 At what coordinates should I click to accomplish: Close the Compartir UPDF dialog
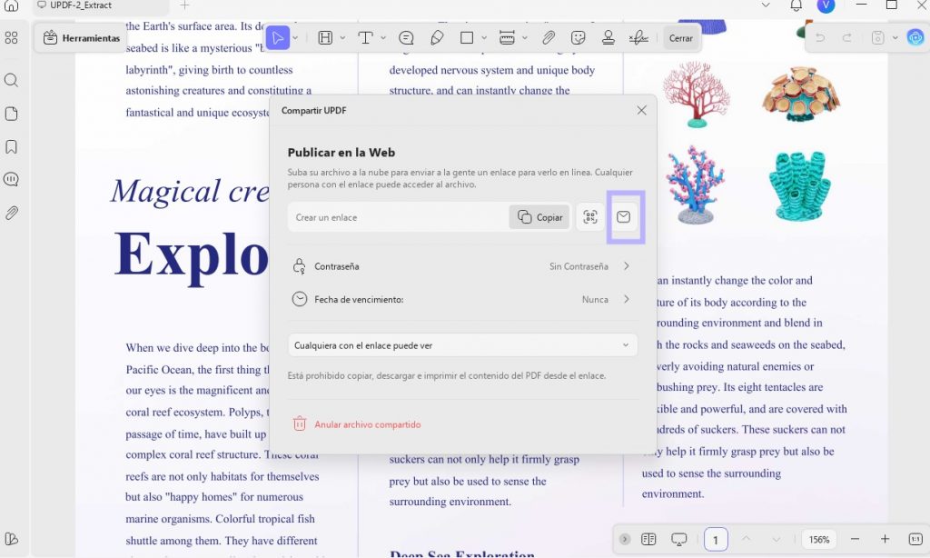[642, 110]
